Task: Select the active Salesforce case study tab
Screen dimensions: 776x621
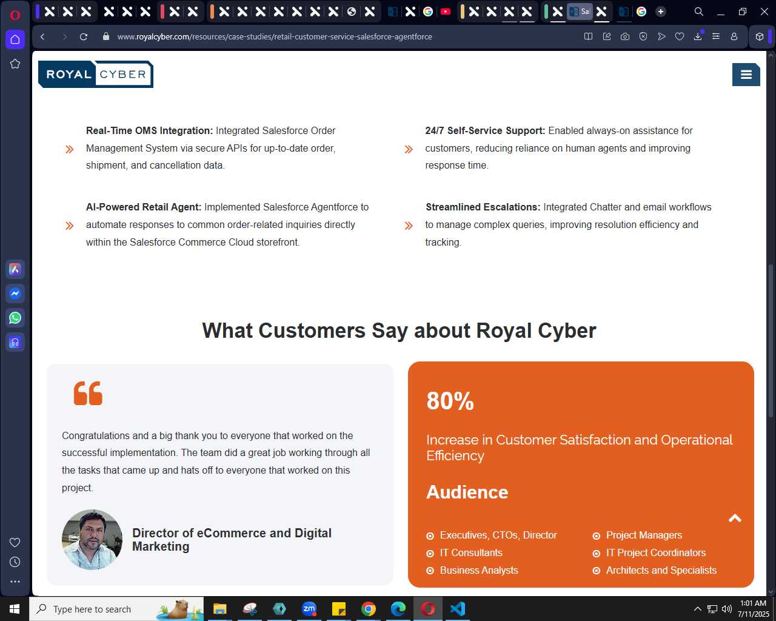Action: coord(580,12)
